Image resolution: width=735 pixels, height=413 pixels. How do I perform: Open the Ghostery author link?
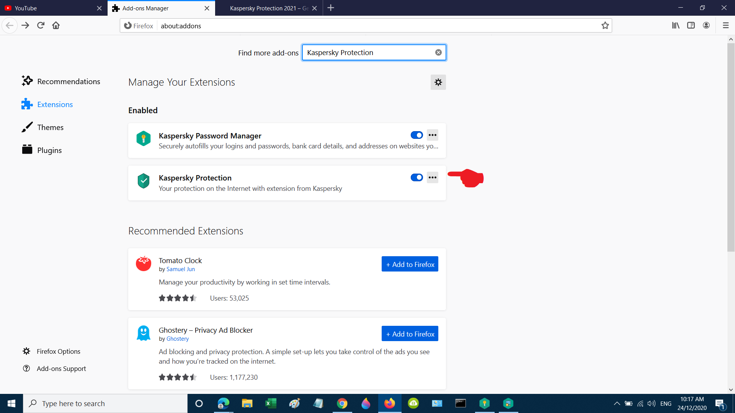pyautogui.click(x=177, y=339)
